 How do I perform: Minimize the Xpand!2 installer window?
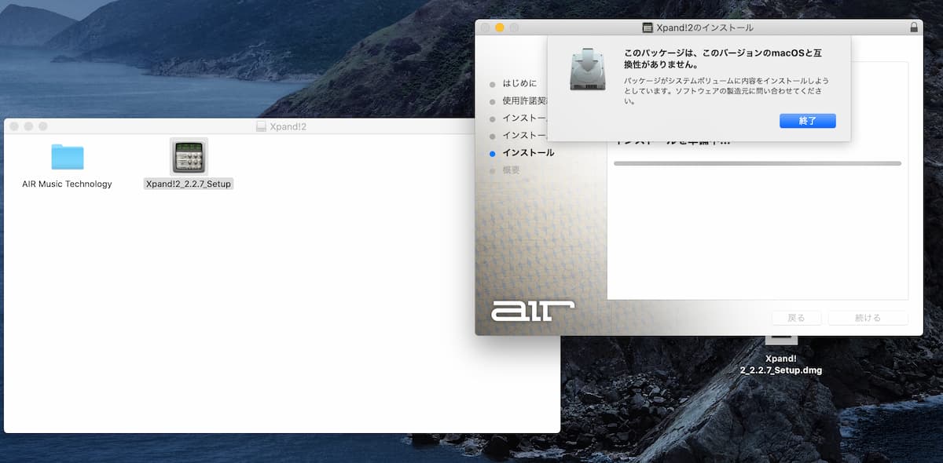(x=499, y=27)
